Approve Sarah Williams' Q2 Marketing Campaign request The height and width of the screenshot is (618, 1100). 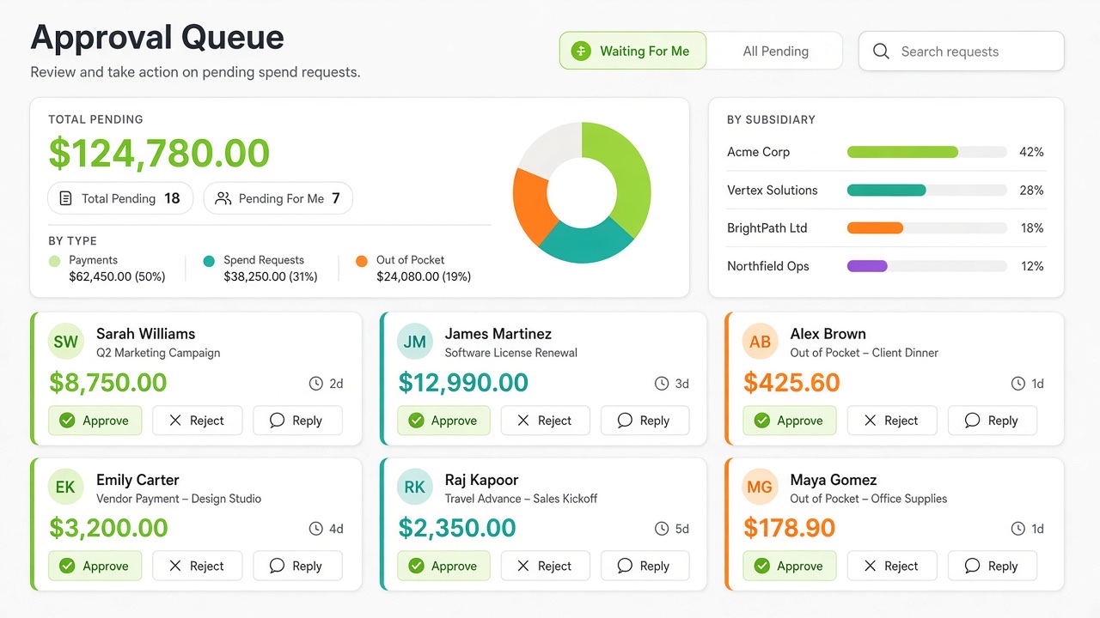pos(95,421)
